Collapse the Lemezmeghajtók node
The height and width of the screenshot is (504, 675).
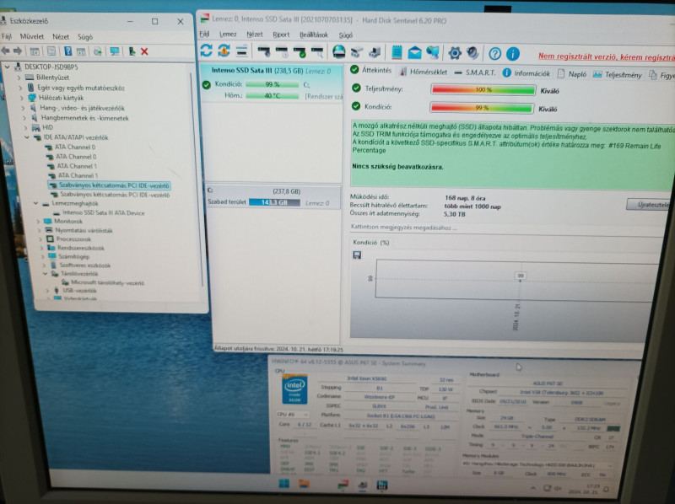(x=35, y=203)
